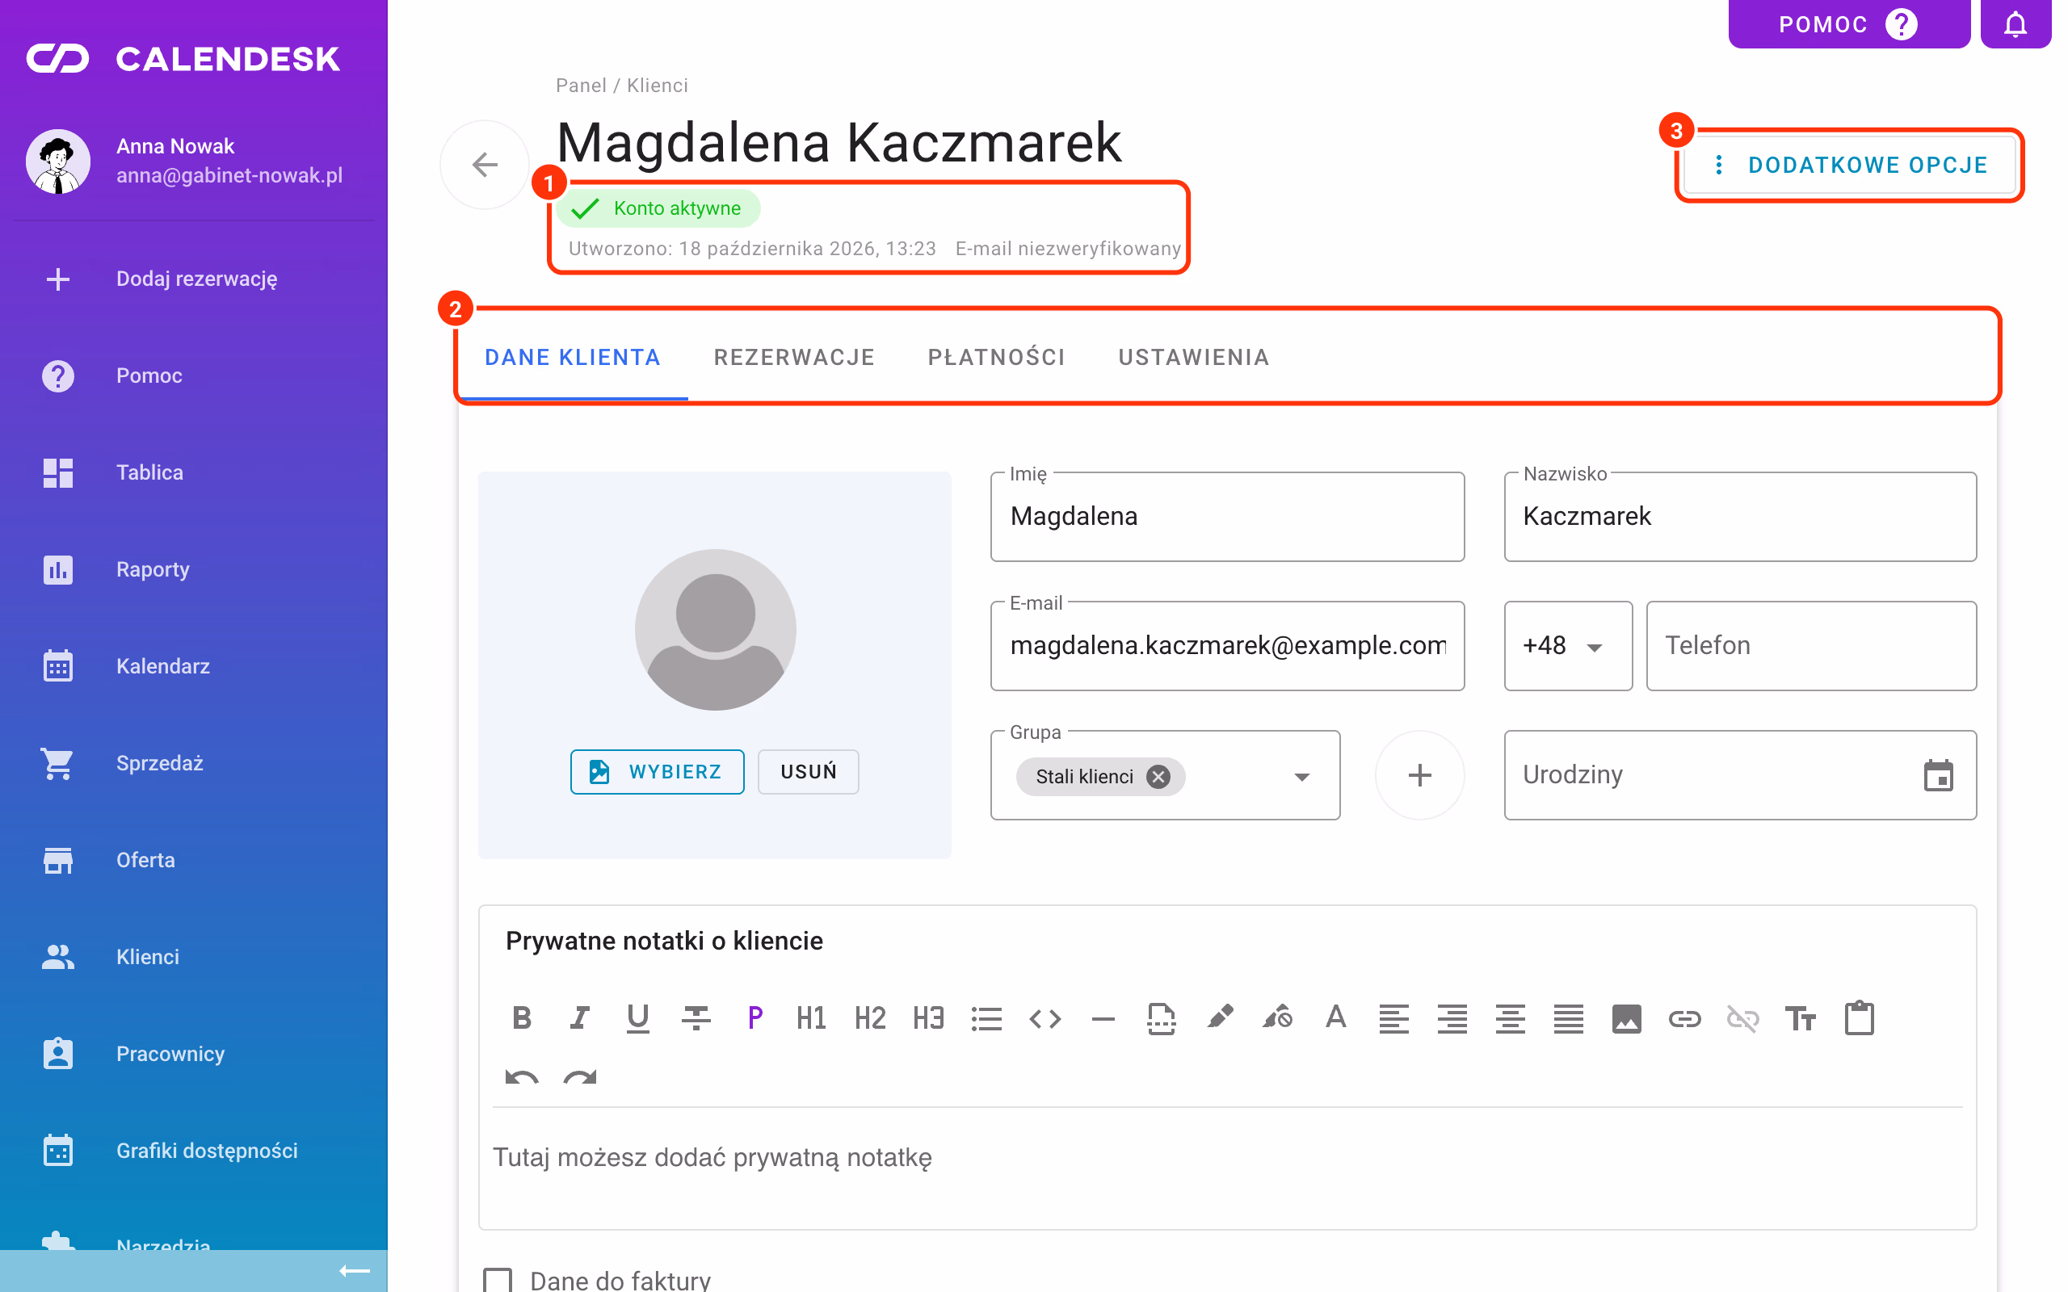Open Pracownicy in the sidebar
This screenshot has width=2068, height=1292.
click(x=194, y=1054)
